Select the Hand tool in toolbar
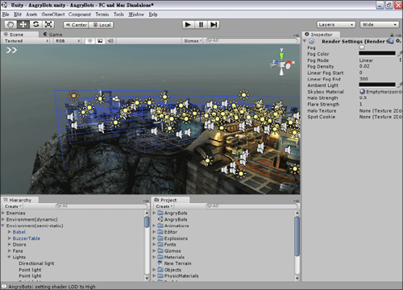 (10, 25)
